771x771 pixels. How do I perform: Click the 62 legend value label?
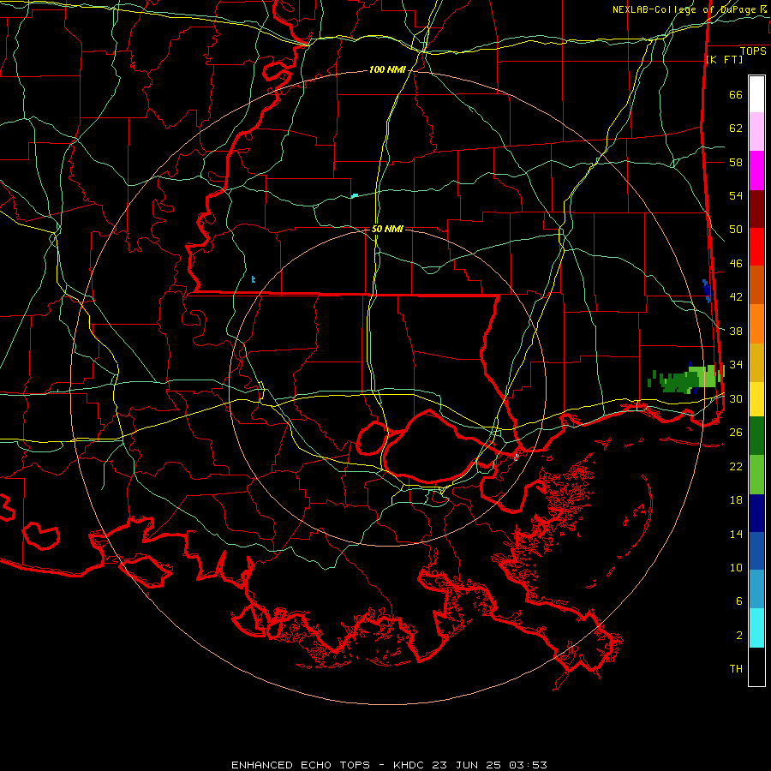[x=736, y=128]
